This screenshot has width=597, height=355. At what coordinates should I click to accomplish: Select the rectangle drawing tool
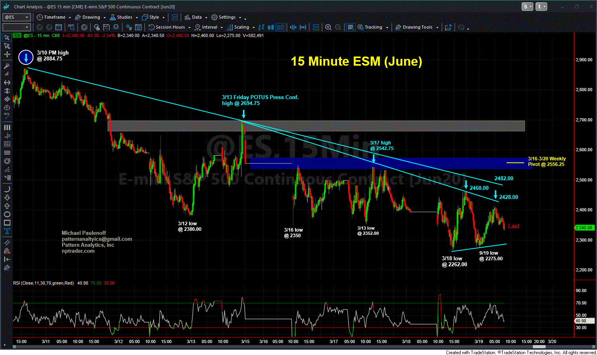click(x=7, y=223)
